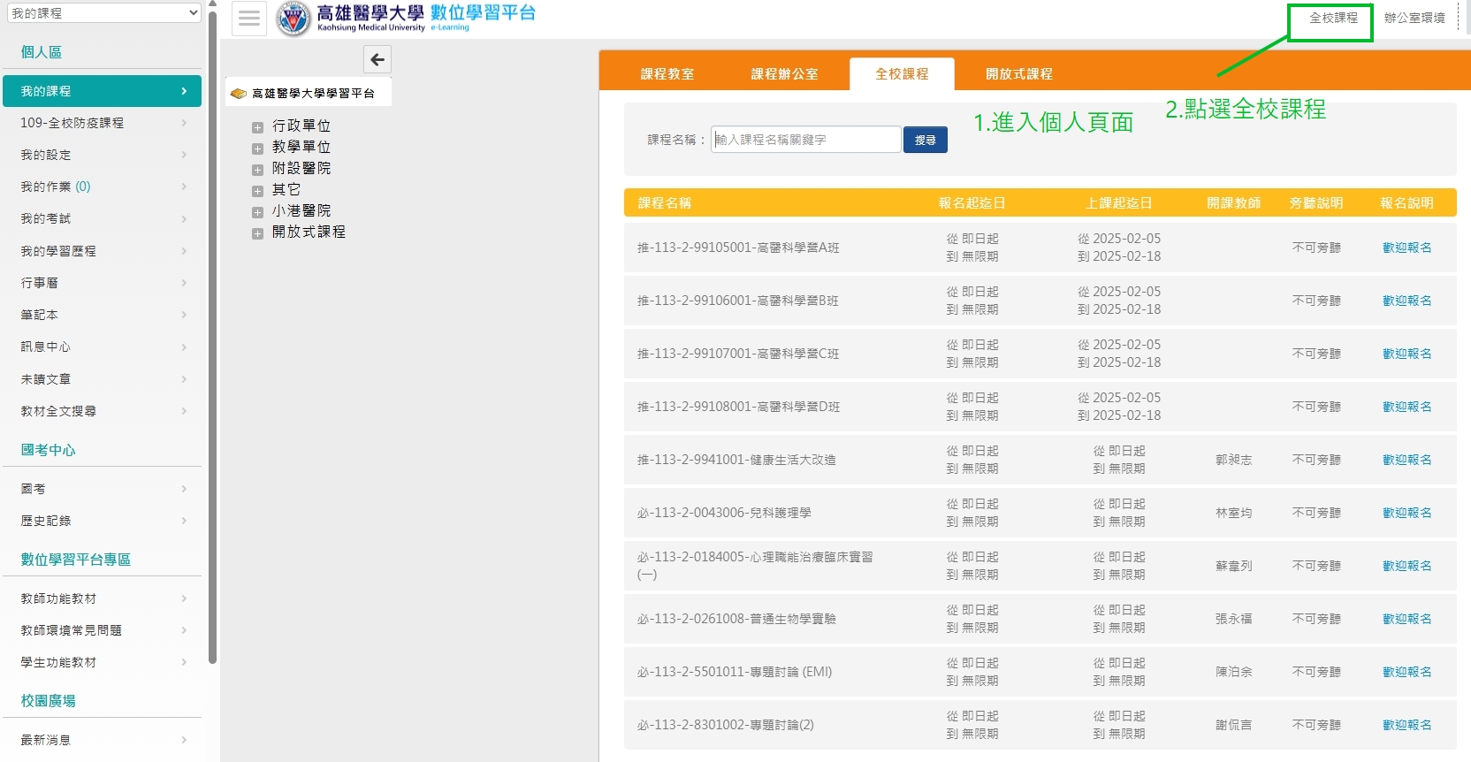
Task: Click 歡迎報名 for 高醫科學營B班
Action: coord(1407,301)
